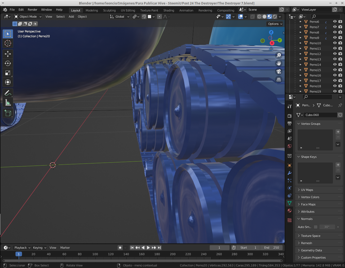Open the Particles properties tab

(x=290, y=181)
